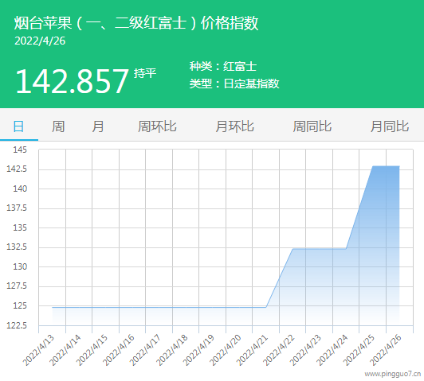Image resolution: width=424 pixels, height=381 pixels.
Task: Click the 2022/4/13 x-axis label
Action: 39,350
